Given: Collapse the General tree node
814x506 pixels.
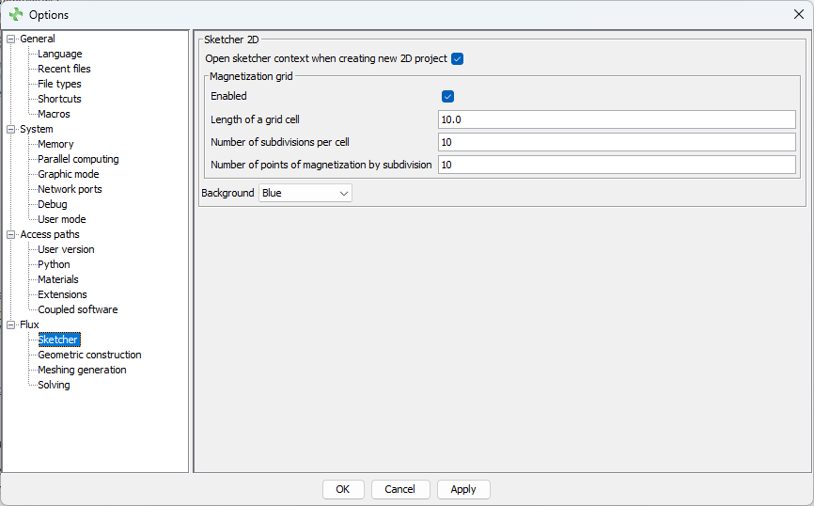Looking at the screenshot, I should click(x=11, y=39).
